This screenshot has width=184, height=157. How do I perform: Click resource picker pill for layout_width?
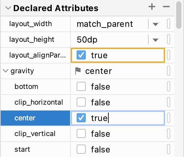point(169,24)
